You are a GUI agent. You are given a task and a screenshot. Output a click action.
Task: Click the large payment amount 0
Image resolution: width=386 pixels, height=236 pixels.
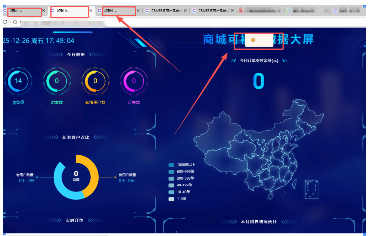[259, 81]
